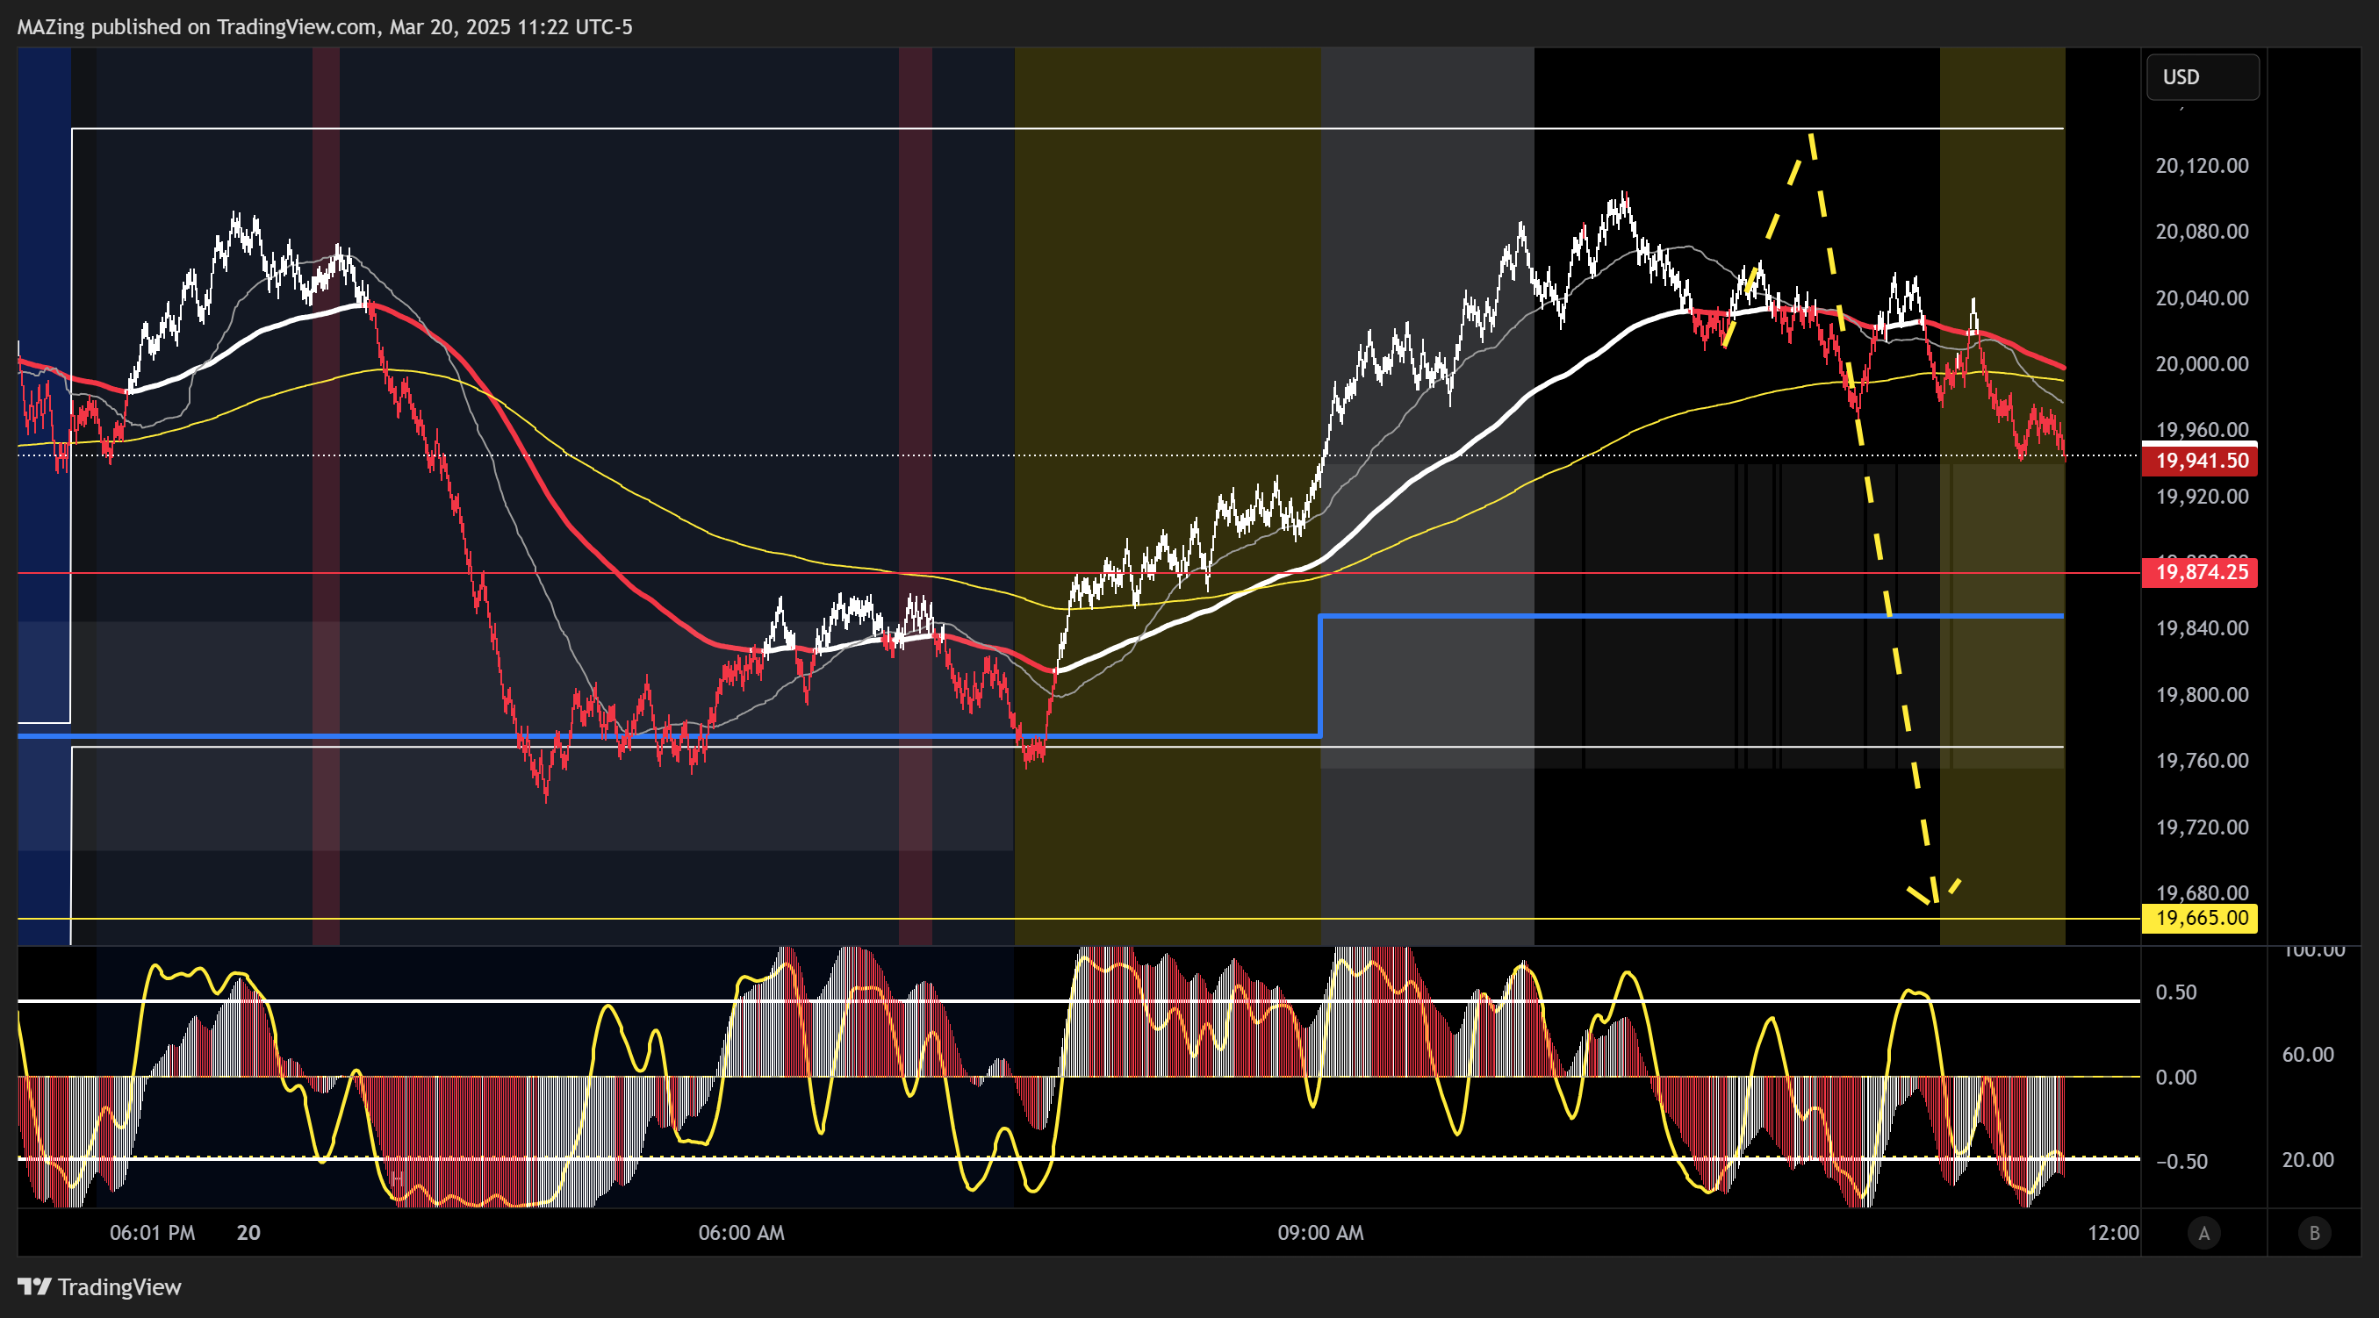Click the 20,120.00 price axis value

tap(2202, 165)
